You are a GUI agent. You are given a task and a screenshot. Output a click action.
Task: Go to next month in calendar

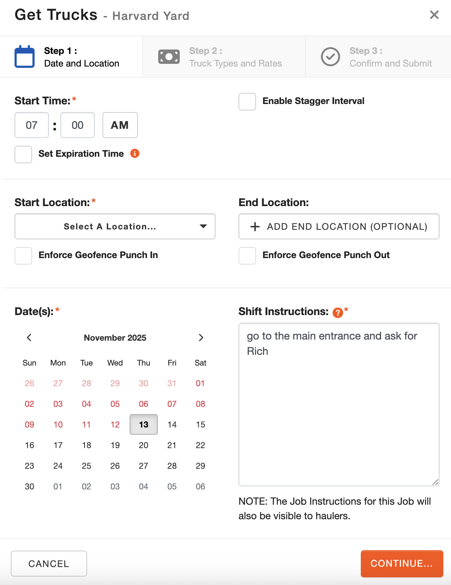pyautogui.click(x=201, y=337)
